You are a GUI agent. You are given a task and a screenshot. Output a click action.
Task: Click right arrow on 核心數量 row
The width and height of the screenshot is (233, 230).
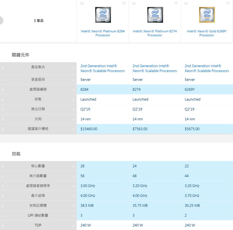tap(74, 167)
